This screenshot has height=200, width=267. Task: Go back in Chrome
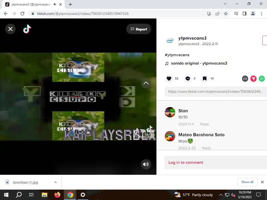point(6,14)
